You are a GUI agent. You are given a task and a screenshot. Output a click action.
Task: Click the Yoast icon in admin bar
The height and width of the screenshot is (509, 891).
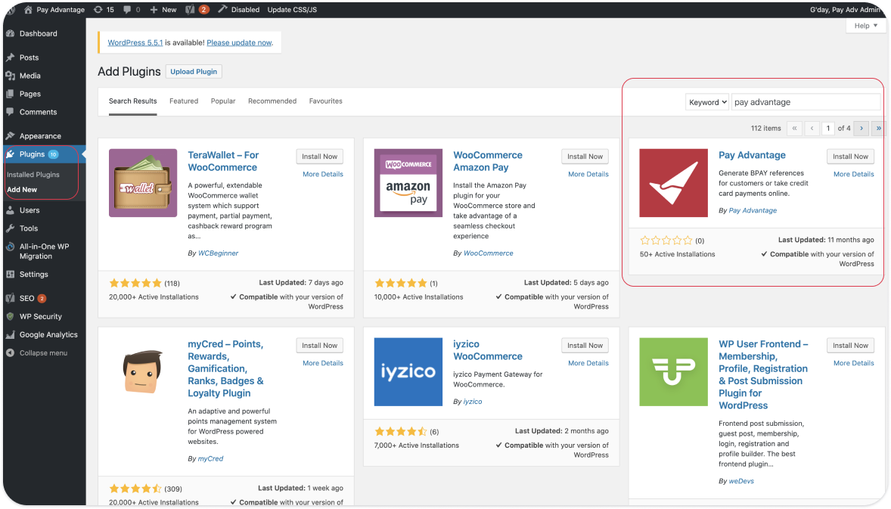[x=191, y=10]
